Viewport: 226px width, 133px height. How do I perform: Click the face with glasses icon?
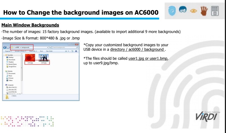click(x=183, y=10)
